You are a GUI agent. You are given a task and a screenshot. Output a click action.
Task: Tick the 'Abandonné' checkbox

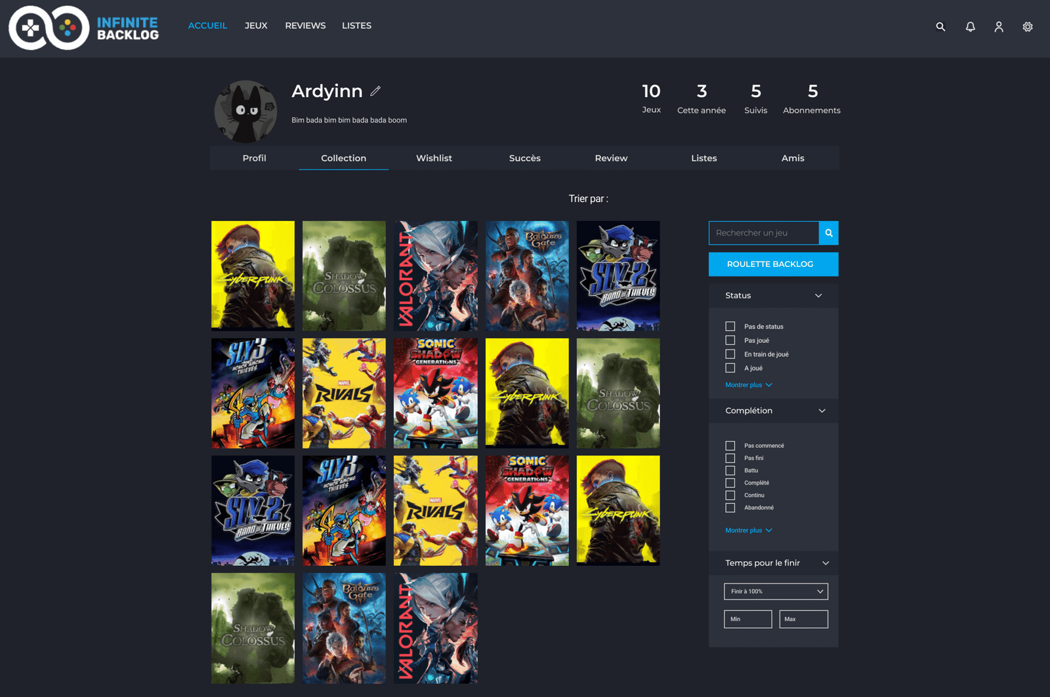coord(730,508)
